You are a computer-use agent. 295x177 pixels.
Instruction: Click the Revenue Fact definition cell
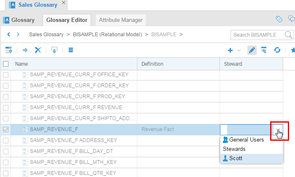pyautogui.click(x=178, y=129)
